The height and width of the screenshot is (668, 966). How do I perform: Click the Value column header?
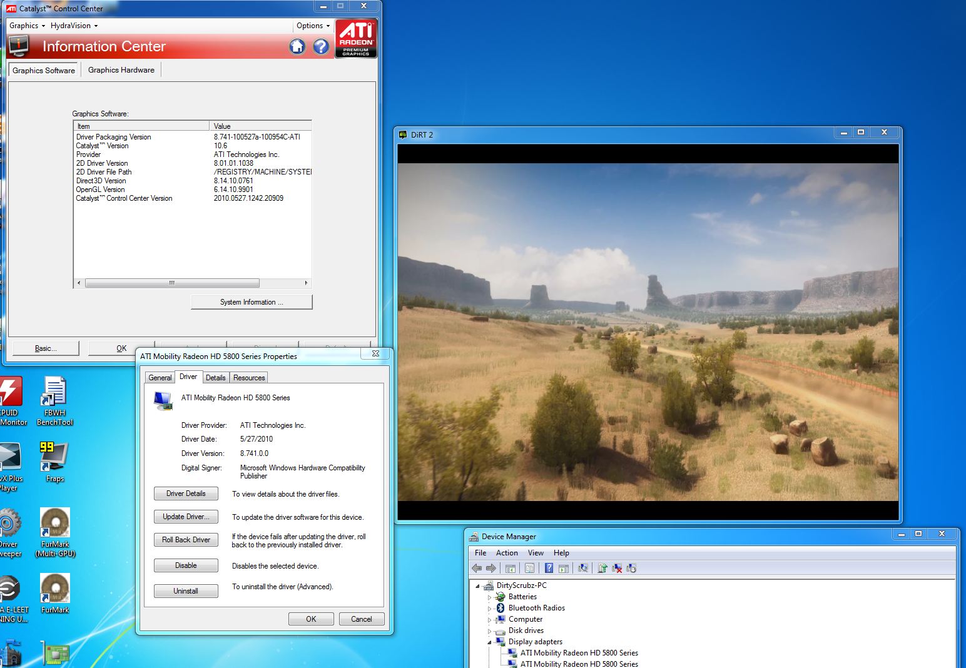tap(261, 126)
